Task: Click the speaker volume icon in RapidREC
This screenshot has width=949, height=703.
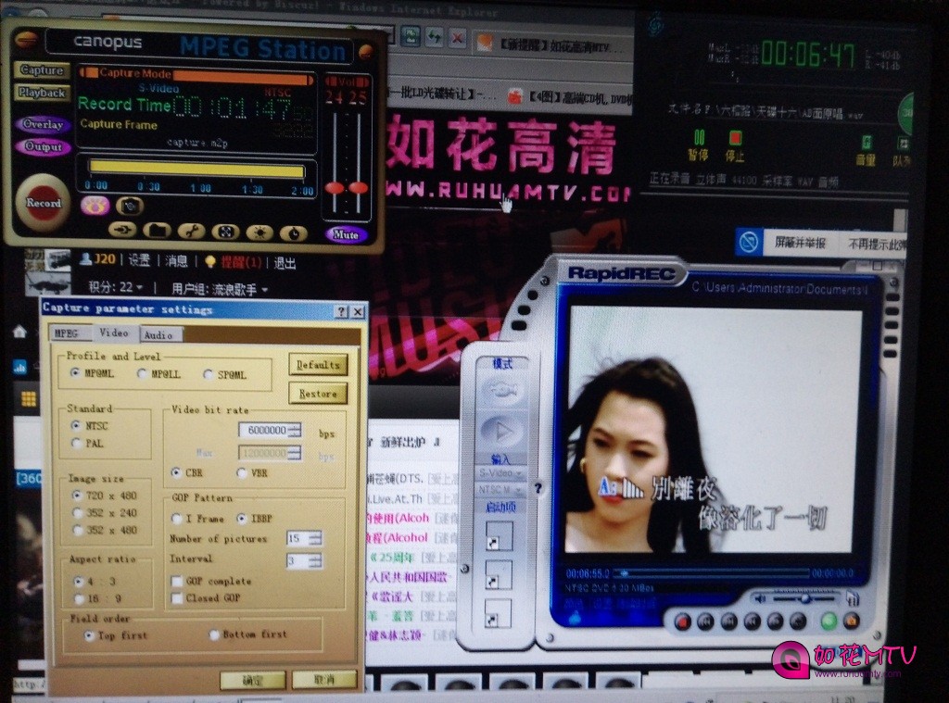Action: [760, 598]
